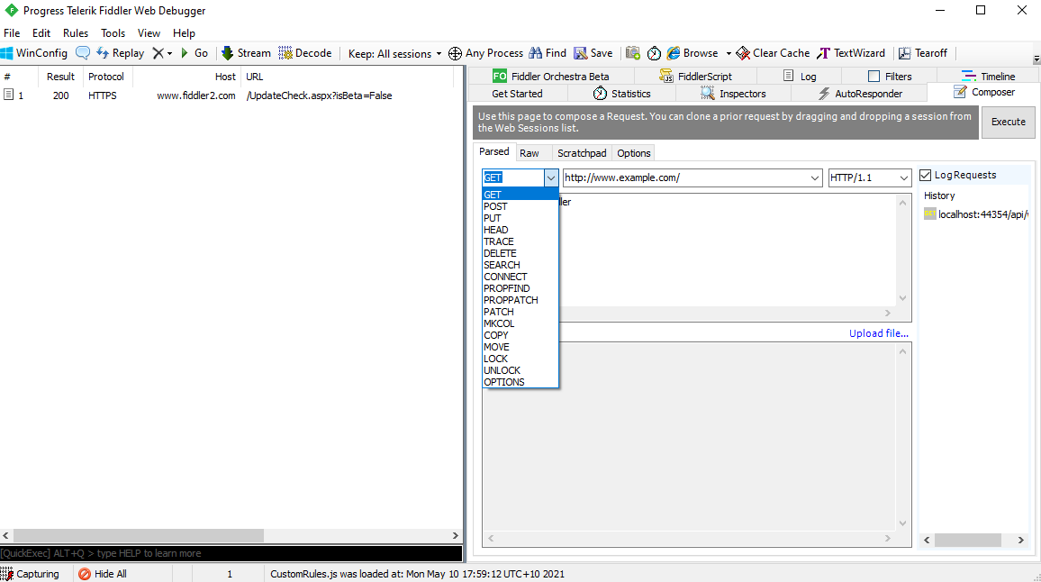The width and height of the screenshot is (1041, 582).
Task: Click Upload file... link
Action: click(x=878, y=333)
